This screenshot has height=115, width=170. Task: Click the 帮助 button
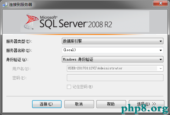tap(111, 104)
